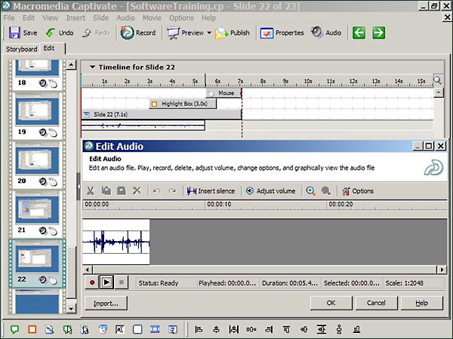Open the Movie menu

coord(152,18)
